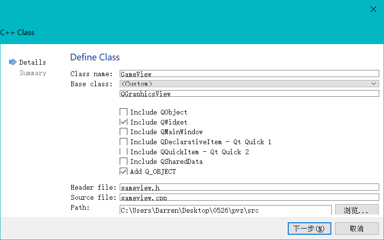The width and height of the screenshot is (384, 240).
Task: Click the Header file: label
Action: pyautogui.click(x=93, y=188)
